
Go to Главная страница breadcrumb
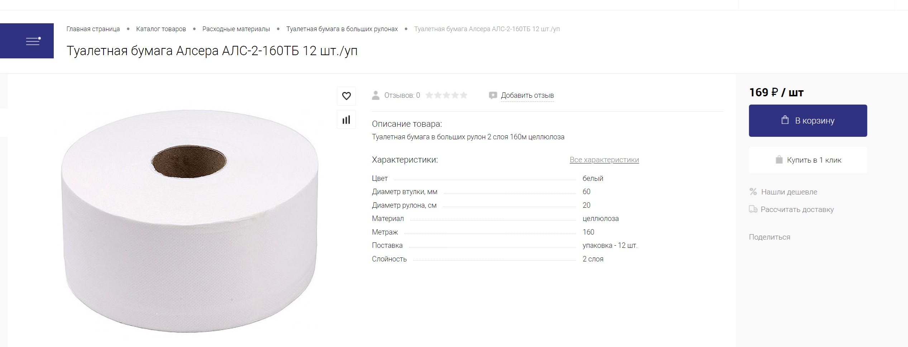93,29
